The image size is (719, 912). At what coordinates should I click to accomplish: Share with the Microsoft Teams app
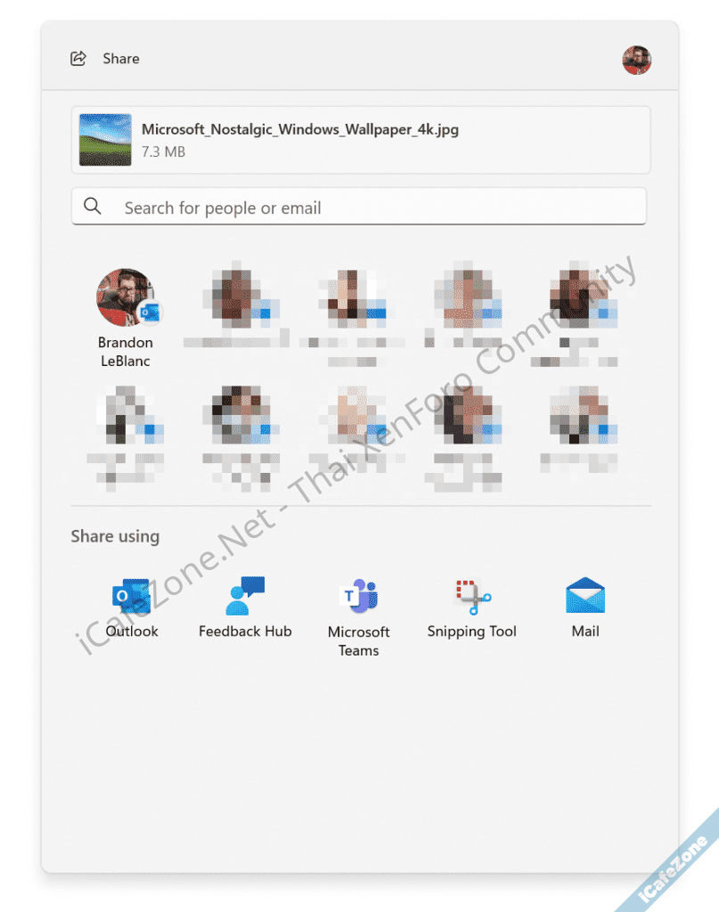point(359,597)
